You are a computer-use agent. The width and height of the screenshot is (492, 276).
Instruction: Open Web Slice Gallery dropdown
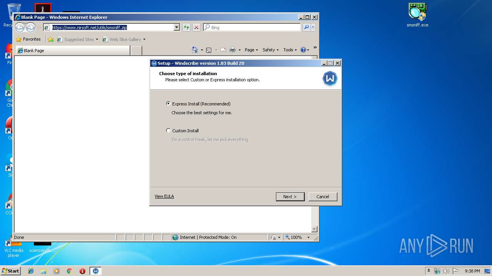pyautogui.click(x=124, y=39)
